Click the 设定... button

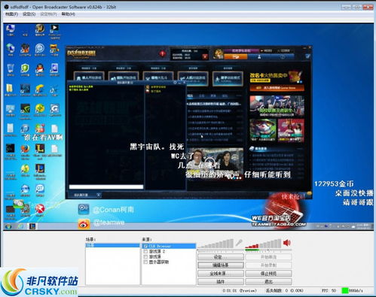[221, 257]
